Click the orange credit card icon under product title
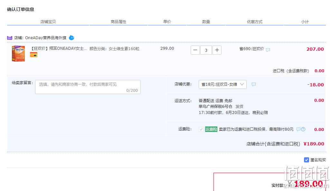Image resolution: width=332 pixels, height=191 pixels. (34, 55)
